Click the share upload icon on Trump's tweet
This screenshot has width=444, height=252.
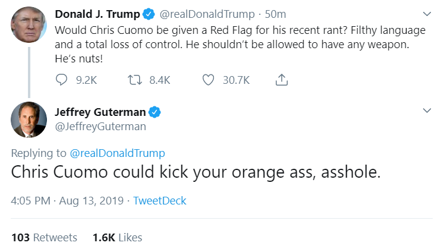(x=282, y=80)
